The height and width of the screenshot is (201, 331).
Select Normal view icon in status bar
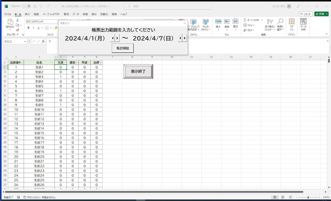275,197
